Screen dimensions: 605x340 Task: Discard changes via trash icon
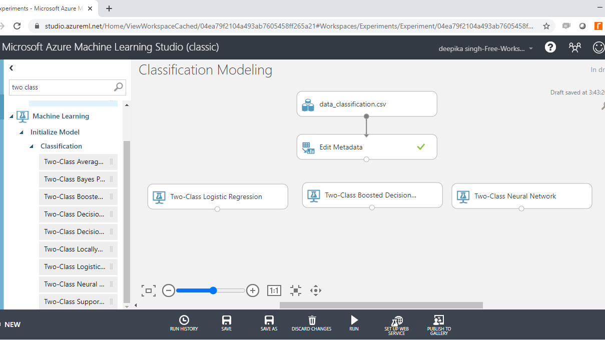[x=312, y=320]
